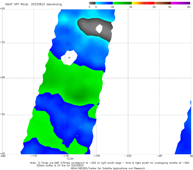Click the '-105' longitude axis label

pyautogui.click(x=96, y=156)
